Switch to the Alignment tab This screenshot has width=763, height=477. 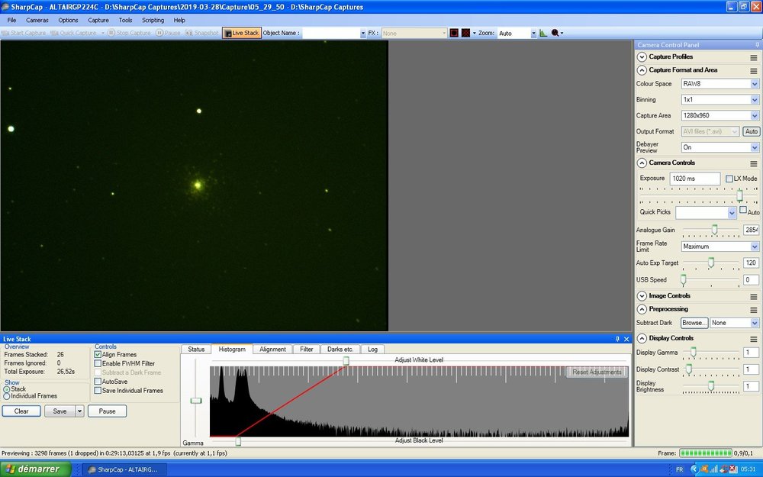point(272,350)
